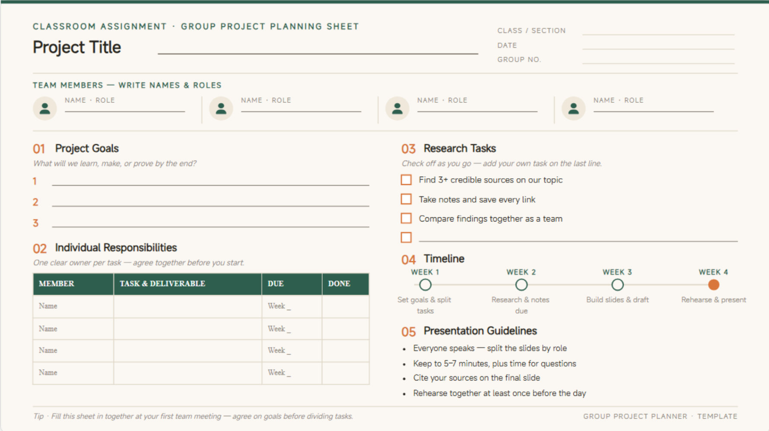
Task: Click the 'Week _' cell in the third table row
Action: coord(292,351)
